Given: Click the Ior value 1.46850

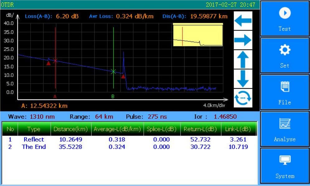Looking at the screenshot, I should [x=225, y=116].
